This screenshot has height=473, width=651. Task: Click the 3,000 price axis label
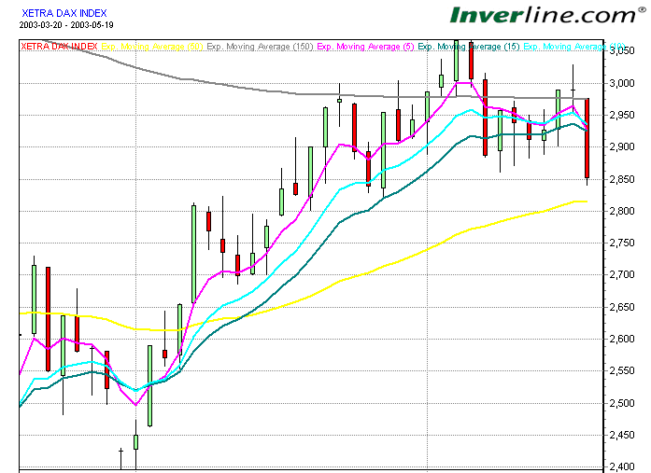[622, 83]
